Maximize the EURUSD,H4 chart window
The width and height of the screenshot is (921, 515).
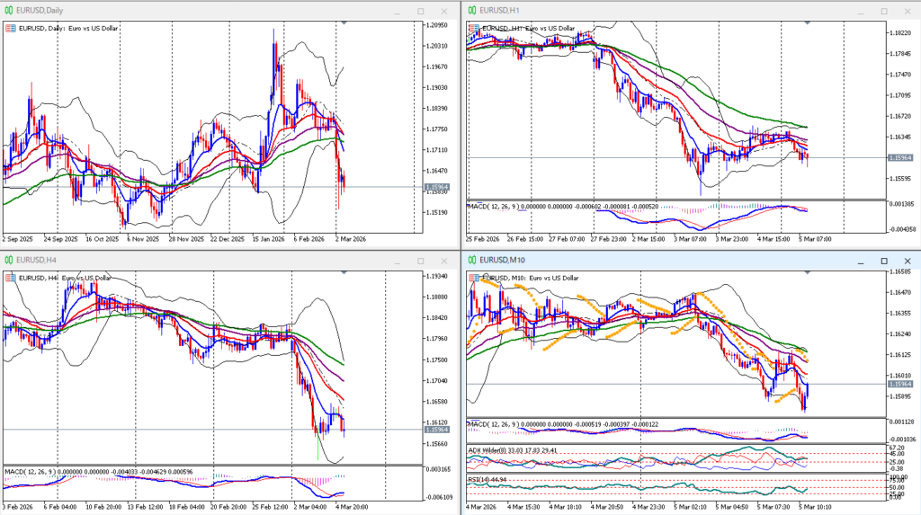tap(420, 260)
